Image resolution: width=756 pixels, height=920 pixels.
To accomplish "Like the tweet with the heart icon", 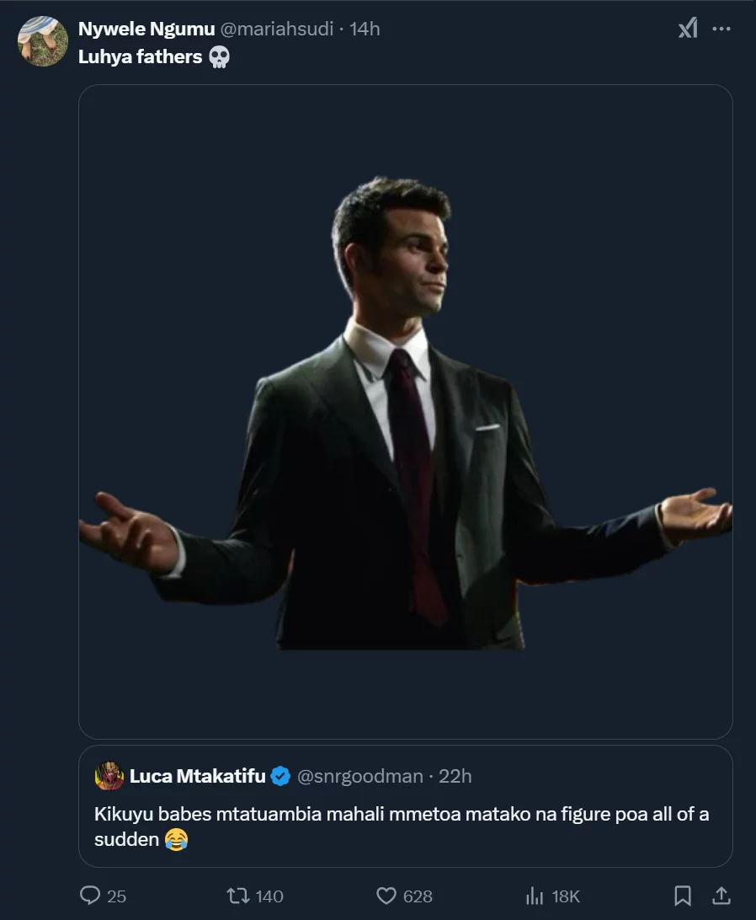I will (x=386, y=896).
